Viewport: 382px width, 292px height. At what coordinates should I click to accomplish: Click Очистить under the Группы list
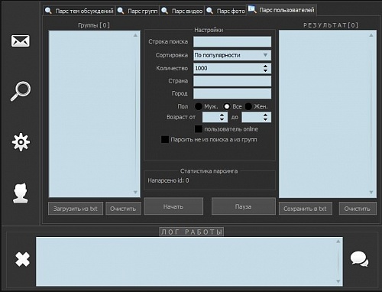click(123, 209)
